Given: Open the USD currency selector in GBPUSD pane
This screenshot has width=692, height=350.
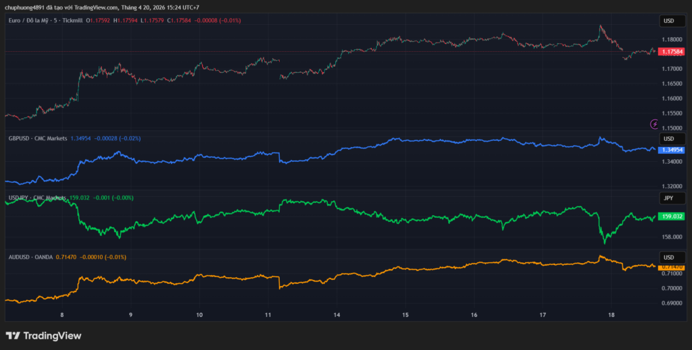Looking at the screenshot, I should click(x=668, y=139).
